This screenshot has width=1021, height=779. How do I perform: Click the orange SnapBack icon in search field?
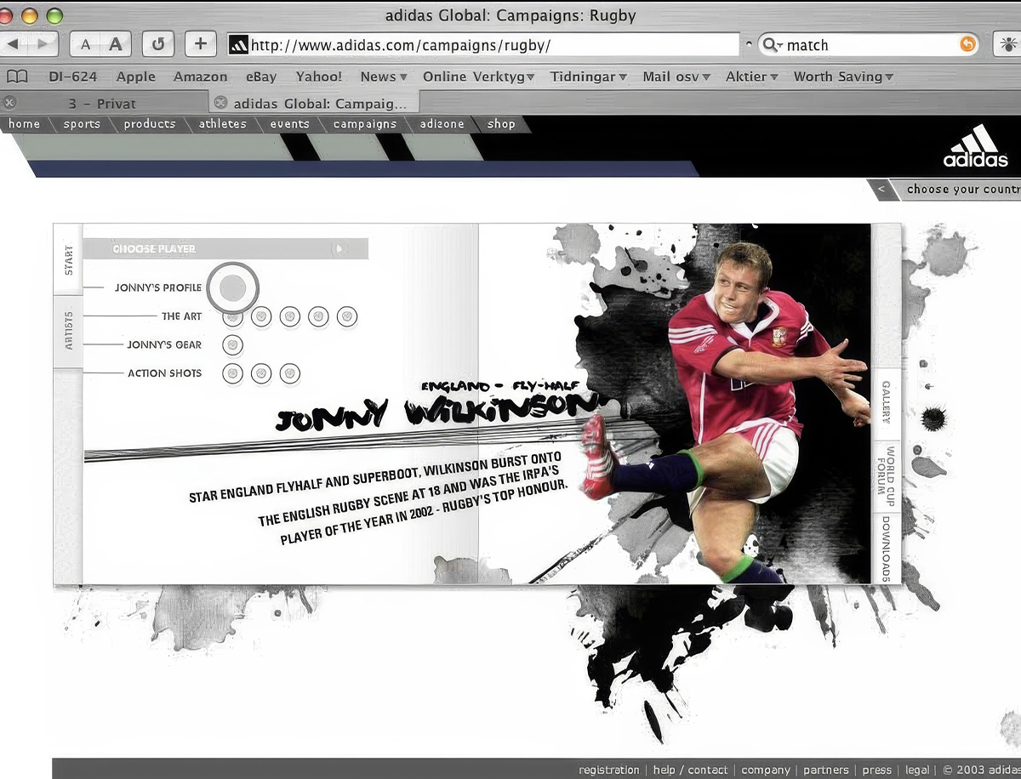[x=967, y=44]
